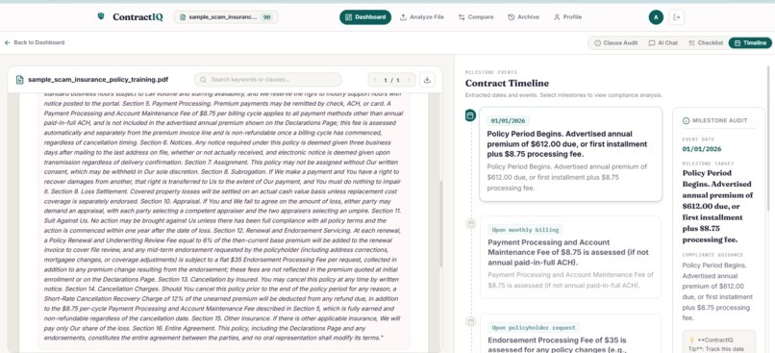Open the Compare page
Image resolution: width=775 pixels, height=353 pixels.
(x=475, y=16)
